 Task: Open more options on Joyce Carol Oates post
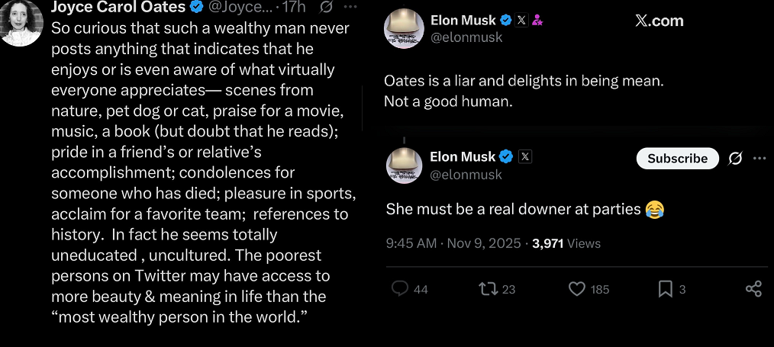pyautogui.click(x=350, y=7)
